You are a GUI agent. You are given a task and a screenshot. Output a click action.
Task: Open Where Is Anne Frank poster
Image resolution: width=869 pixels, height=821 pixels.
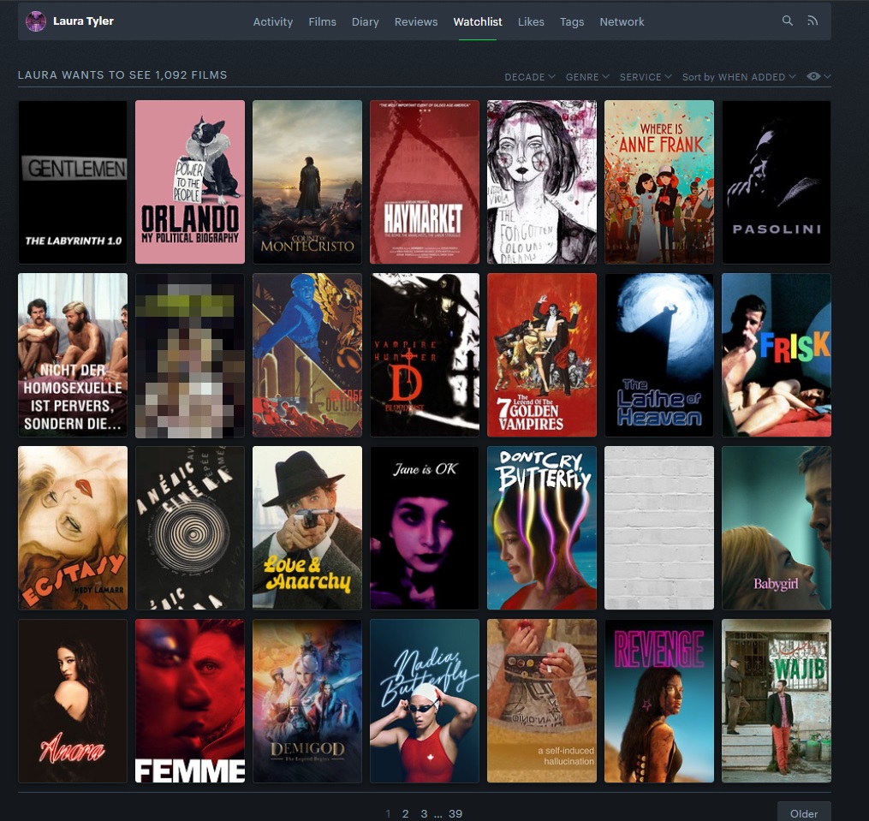(659, 181)
